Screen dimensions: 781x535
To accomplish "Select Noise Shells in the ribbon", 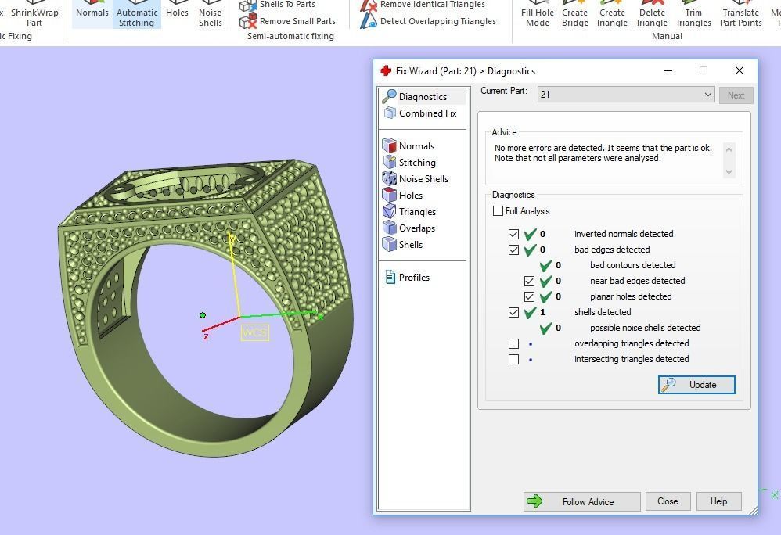I will (x=211, y=15).
